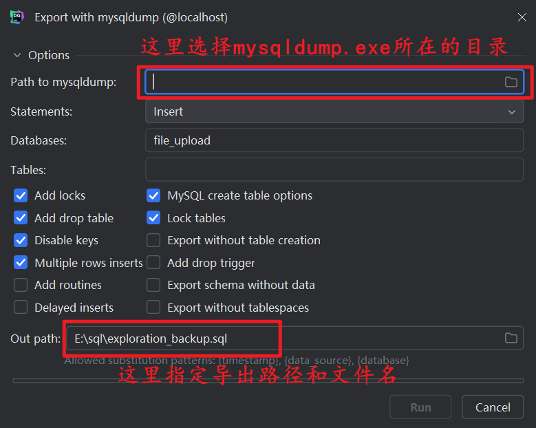Enable Add drop trigger checkbox
This screenshot has height=428, width=536.
[x=153, y=263]
